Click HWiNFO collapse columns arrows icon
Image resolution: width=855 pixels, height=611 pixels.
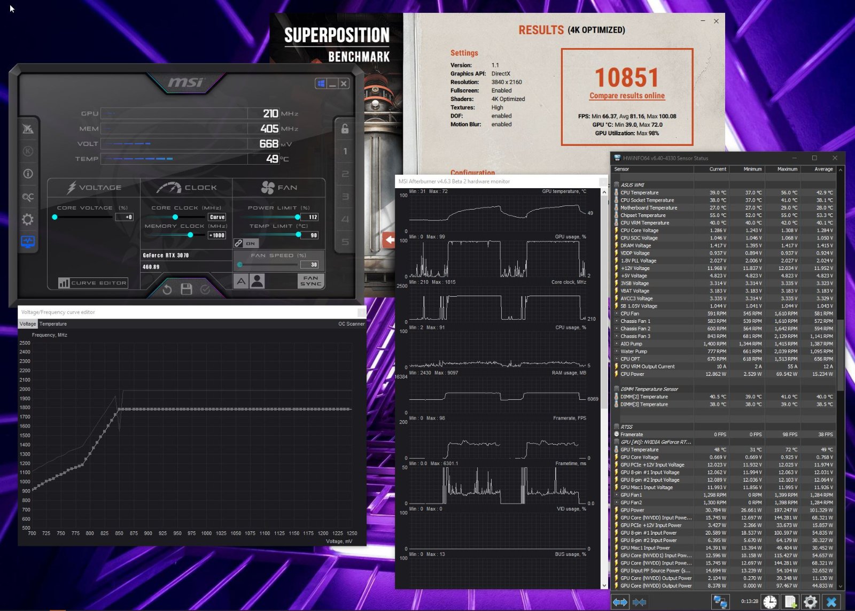(639, 602)
